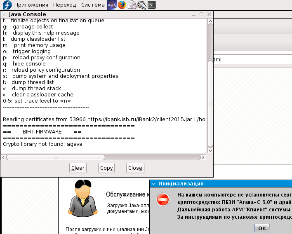Click the horizontal scrollbar left arrow
This screenshot has width=292, height=234.
click(x=3, y=157)
